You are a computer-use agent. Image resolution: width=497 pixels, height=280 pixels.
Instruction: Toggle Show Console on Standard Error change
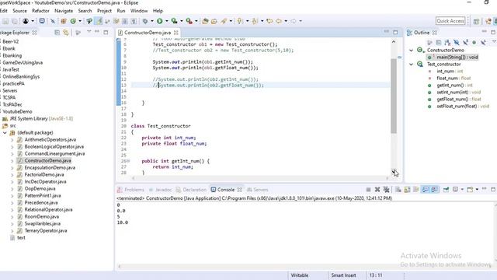(x=435, y=190)
